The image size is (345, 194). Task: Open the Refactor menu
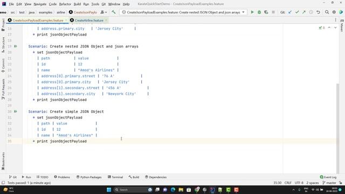click(x=65, y=4)
